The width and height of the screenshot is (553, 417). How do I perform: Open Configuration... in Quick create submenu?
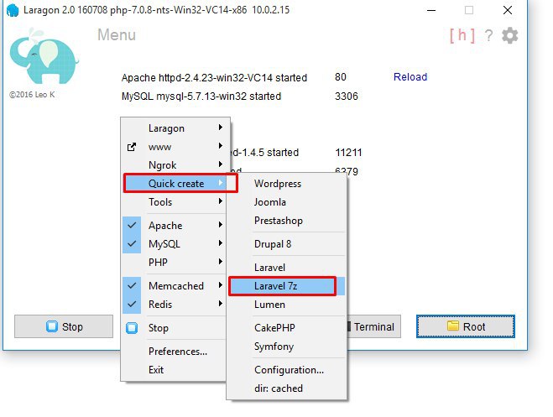point(287,370)
